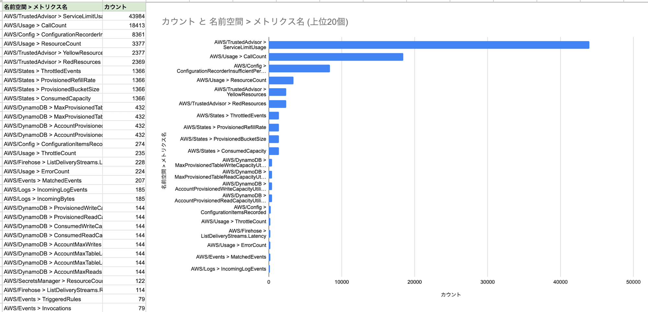Click table cell AWS/Events > TriggeredRules

point(52,299)
